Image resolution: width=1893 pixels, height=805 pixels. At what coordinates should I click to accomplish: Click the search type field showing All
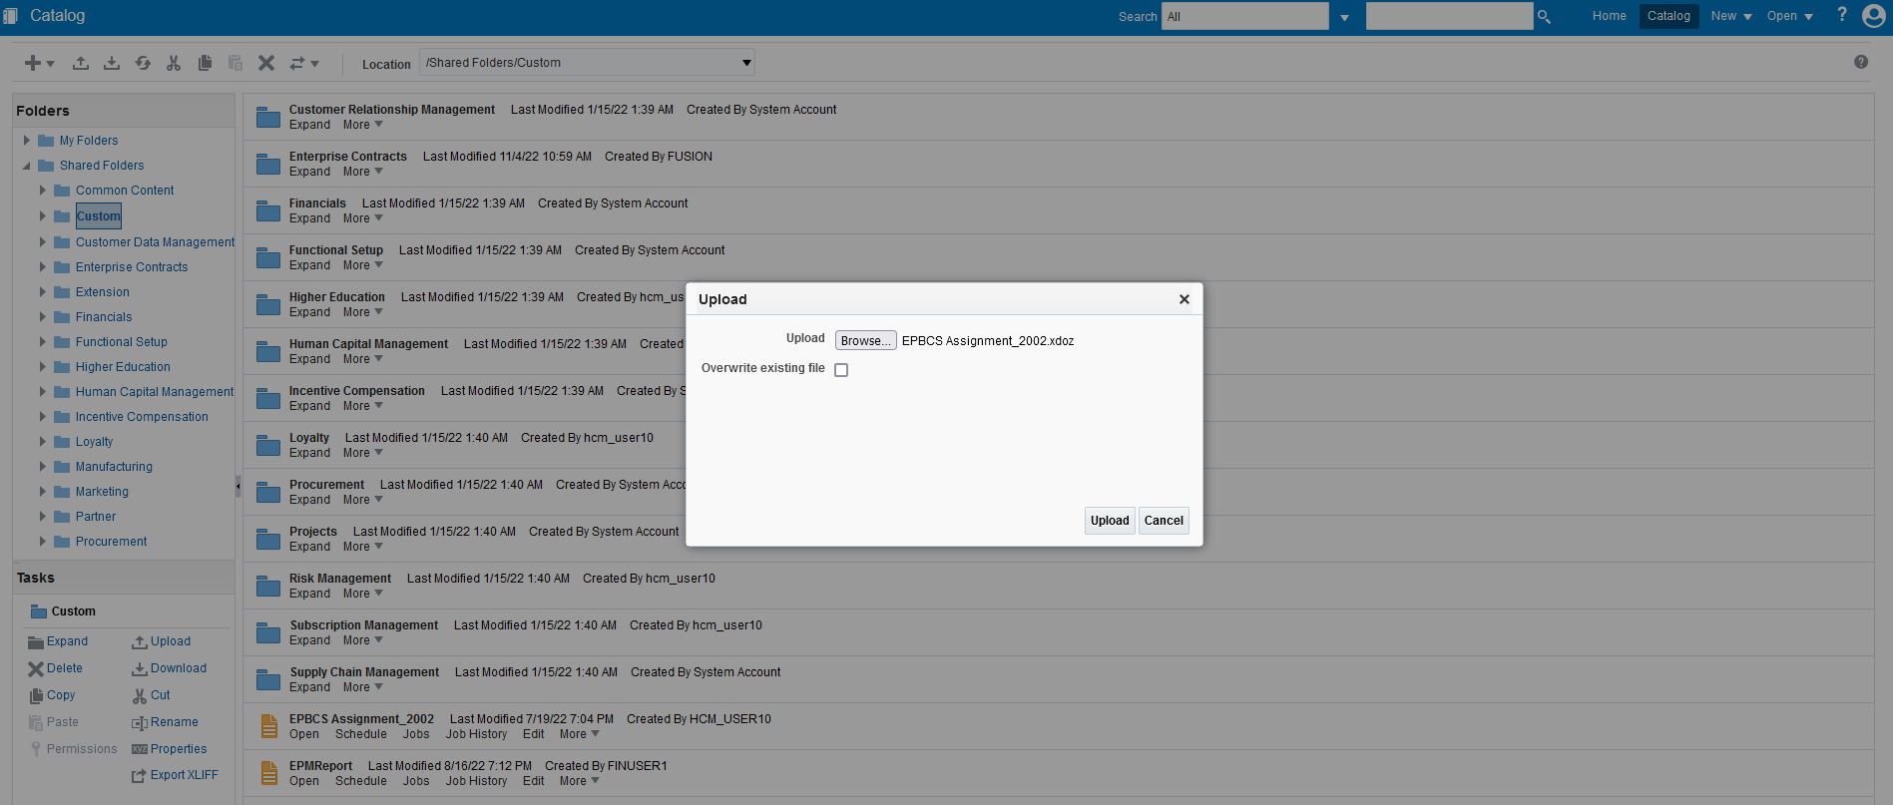click(1245, 16)
